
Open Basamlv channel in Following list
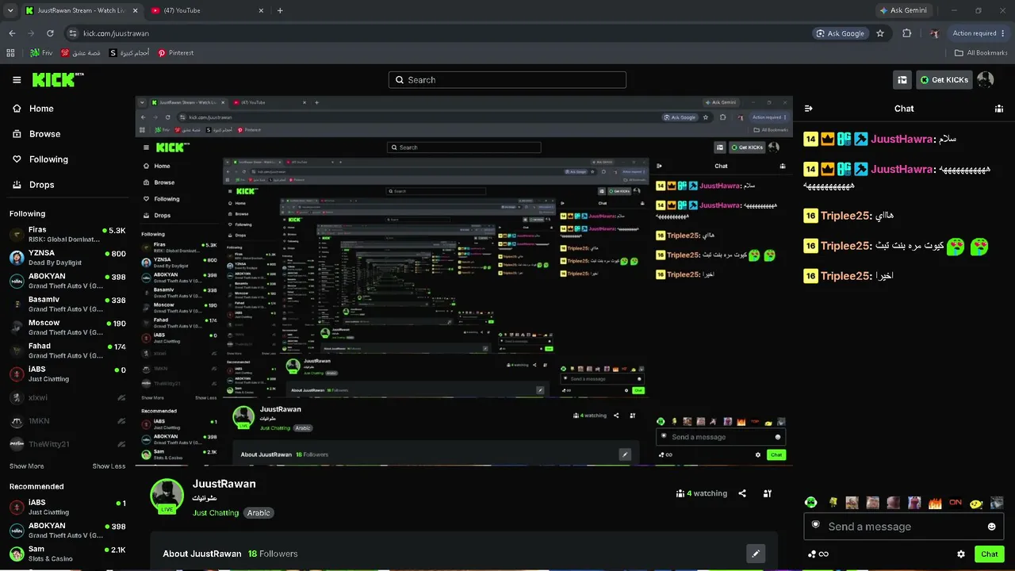click(67, 305)
